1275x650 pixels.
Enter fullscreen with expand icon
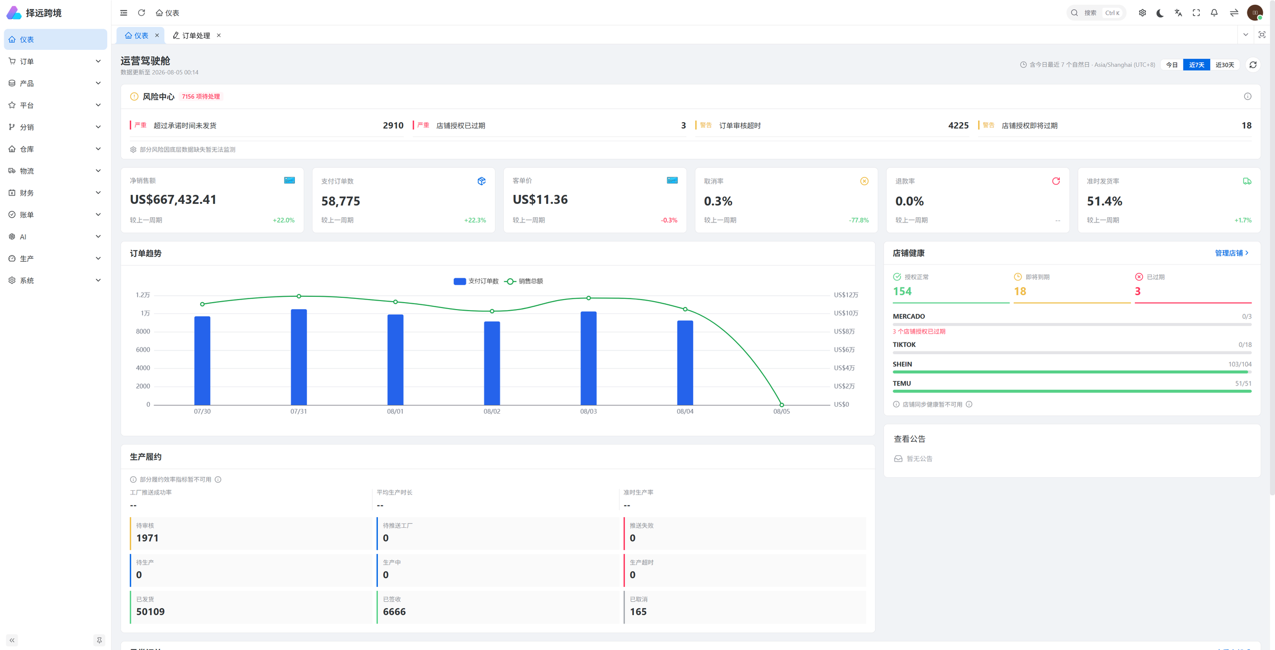[1196, 13]
